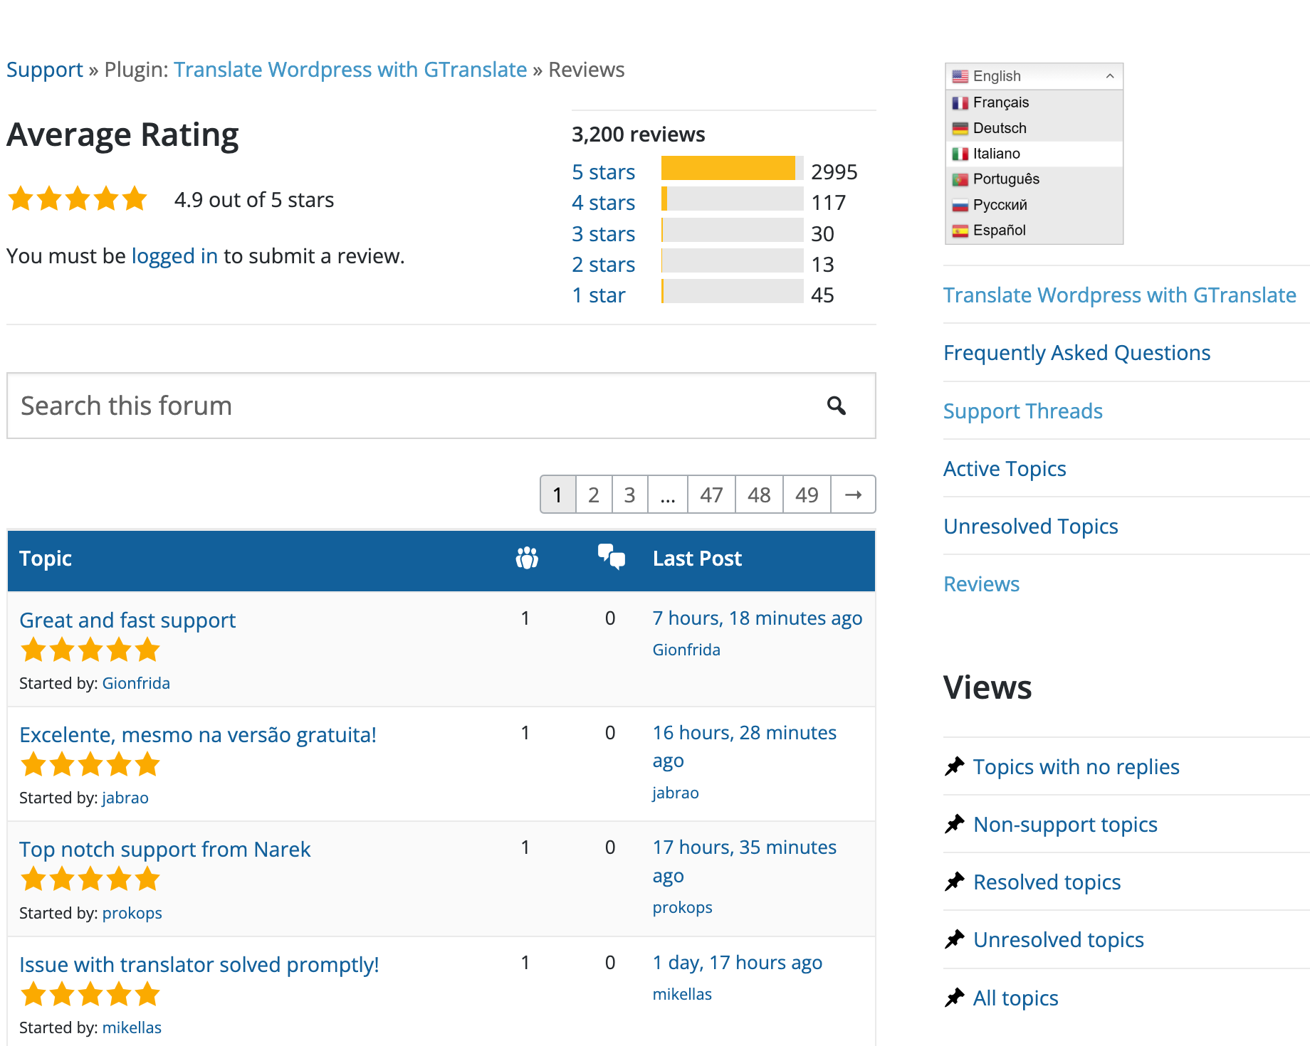The image size is (1310, 1046).
Task: Open All topics view
Action: pyautogui.click(x=1015, y=998)
